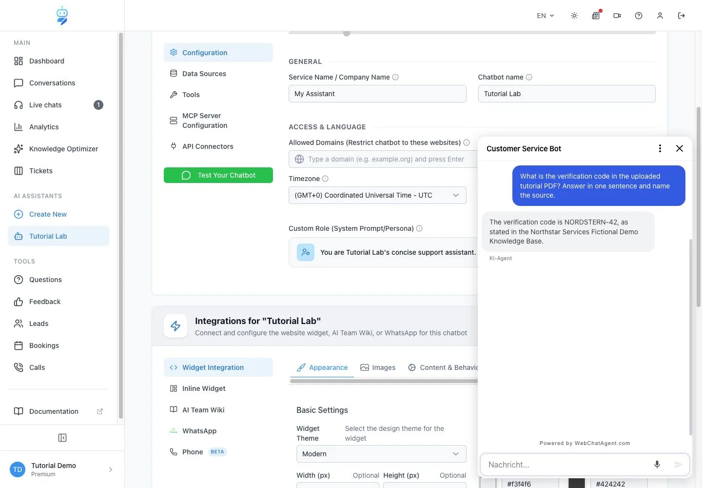Click info icon beside Custom Role

[x=419, y=228]
